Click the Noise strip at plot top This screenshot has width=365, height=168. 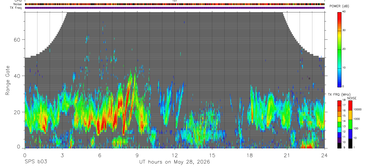click(175, 4)
